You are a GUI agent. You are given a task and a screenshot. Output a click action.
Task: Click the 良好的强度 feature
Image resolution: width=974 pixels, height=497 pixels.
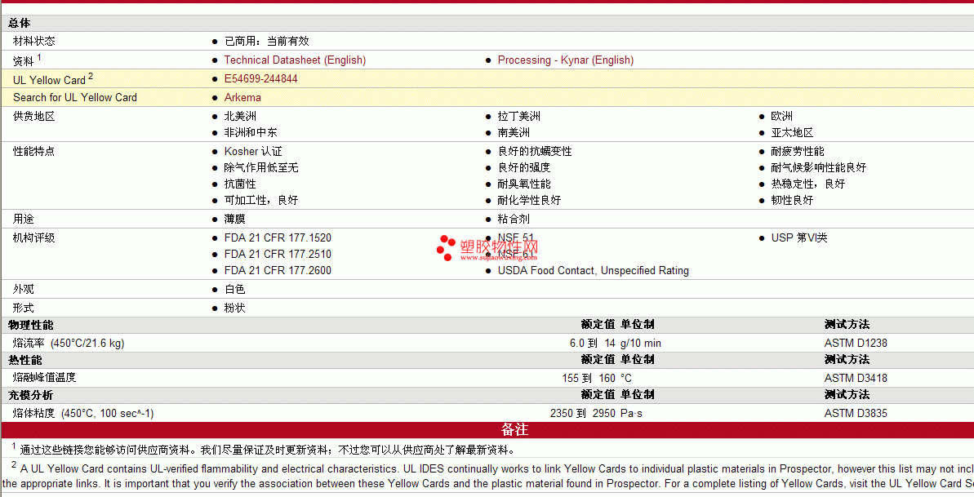pos(524,168)
